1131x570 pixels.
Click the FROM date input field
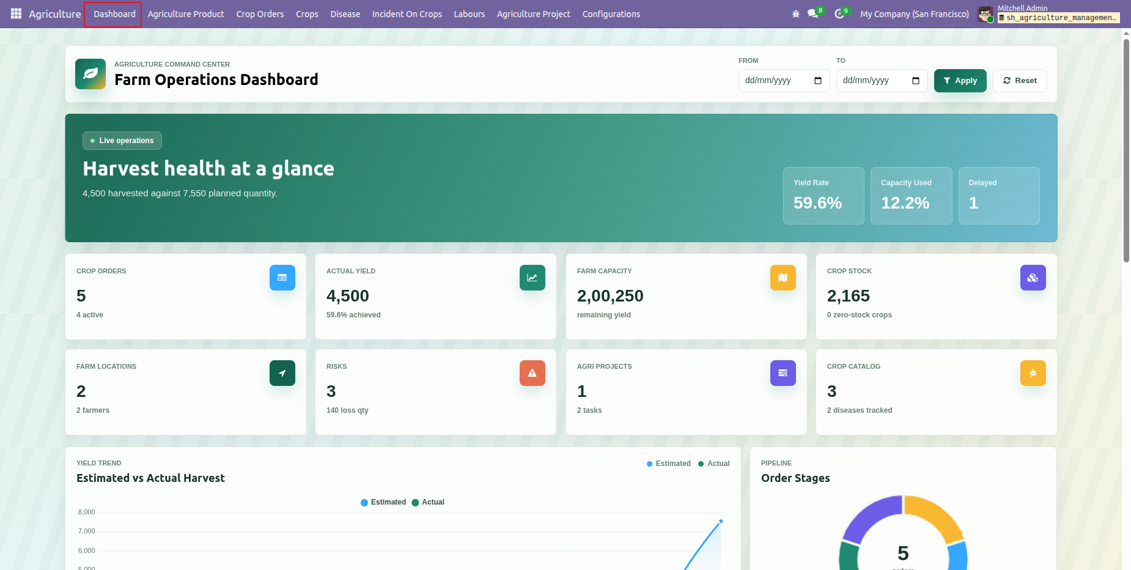[x=784, y=81]
